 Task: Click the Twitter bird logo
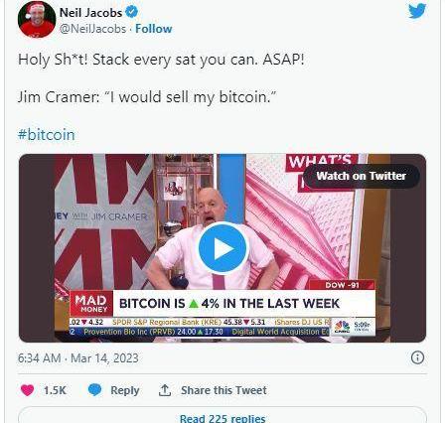pos(417,11)
